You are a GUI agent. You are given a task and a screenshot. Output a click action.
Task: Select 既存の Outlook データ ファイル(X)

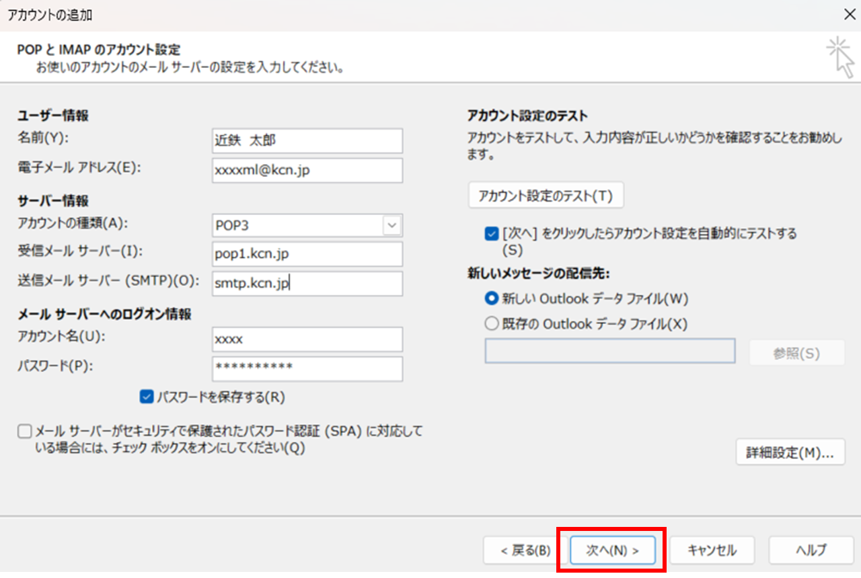(492, 323)
